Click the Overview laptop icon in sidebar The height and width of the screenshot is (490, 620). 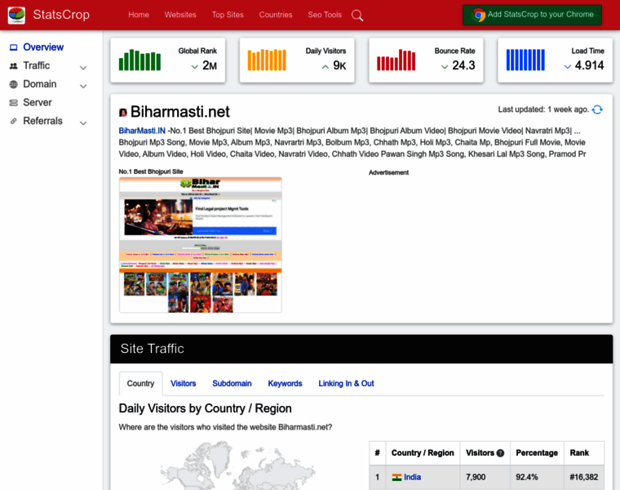coord(13,47)
